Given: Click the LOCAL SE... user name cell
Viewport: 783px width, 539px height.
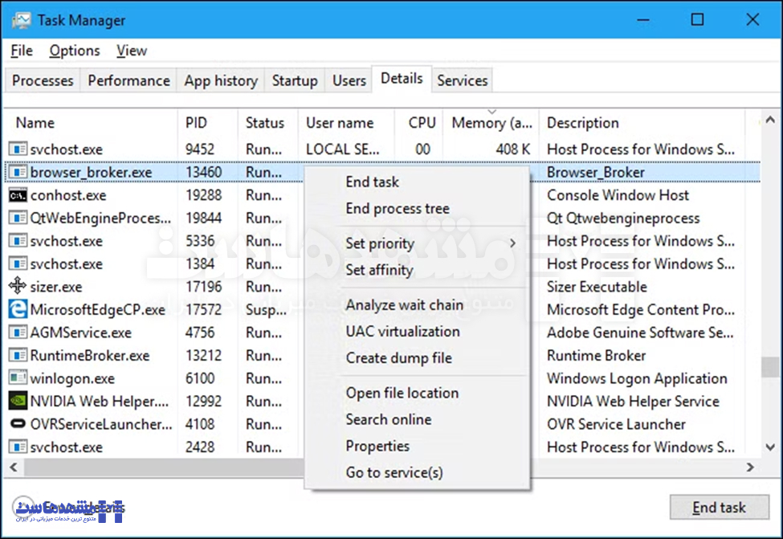Looking at the screenshot, I should pyautogui.click(x=343, y=149).
